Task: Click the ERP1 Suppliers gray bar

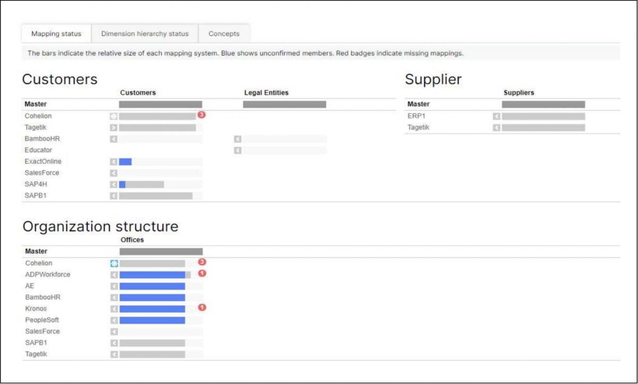Action: (x=543, y=116)
